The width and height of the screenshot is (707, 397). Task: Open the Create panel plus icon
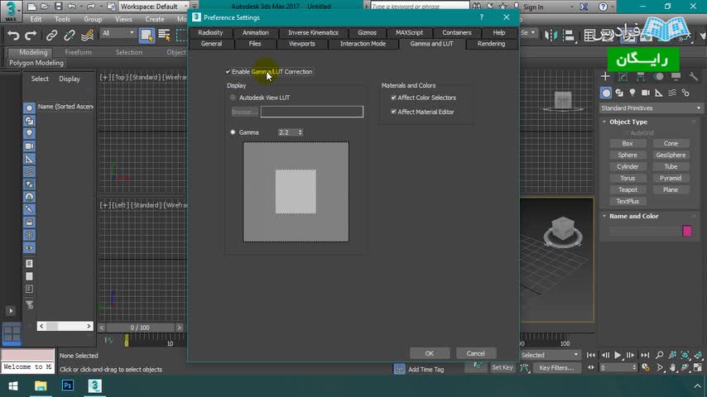[x=605, y=77]
